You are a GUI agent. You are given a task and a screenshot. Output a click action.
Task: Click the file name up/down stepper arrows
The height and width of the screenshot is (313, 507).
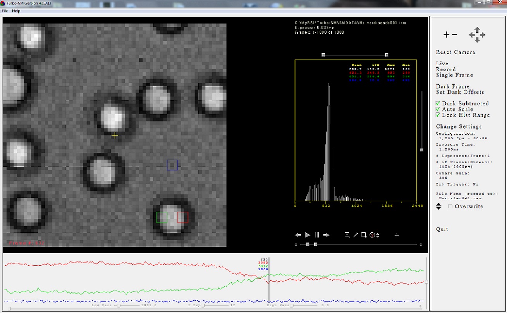pyautogui.click(x=438, y=206)
